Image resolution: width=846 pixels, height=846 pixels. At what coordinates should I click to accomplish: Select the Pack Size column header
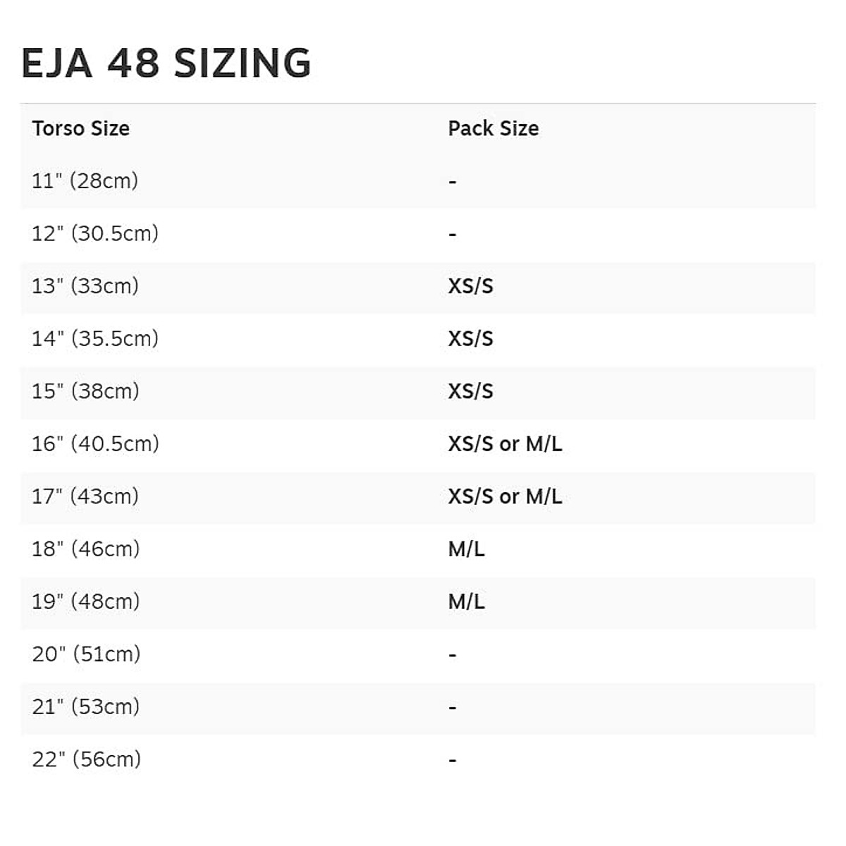[493, 128]
